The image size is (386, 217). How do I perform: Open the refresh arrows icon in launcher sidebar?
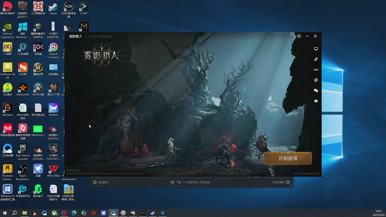point(316,80)
